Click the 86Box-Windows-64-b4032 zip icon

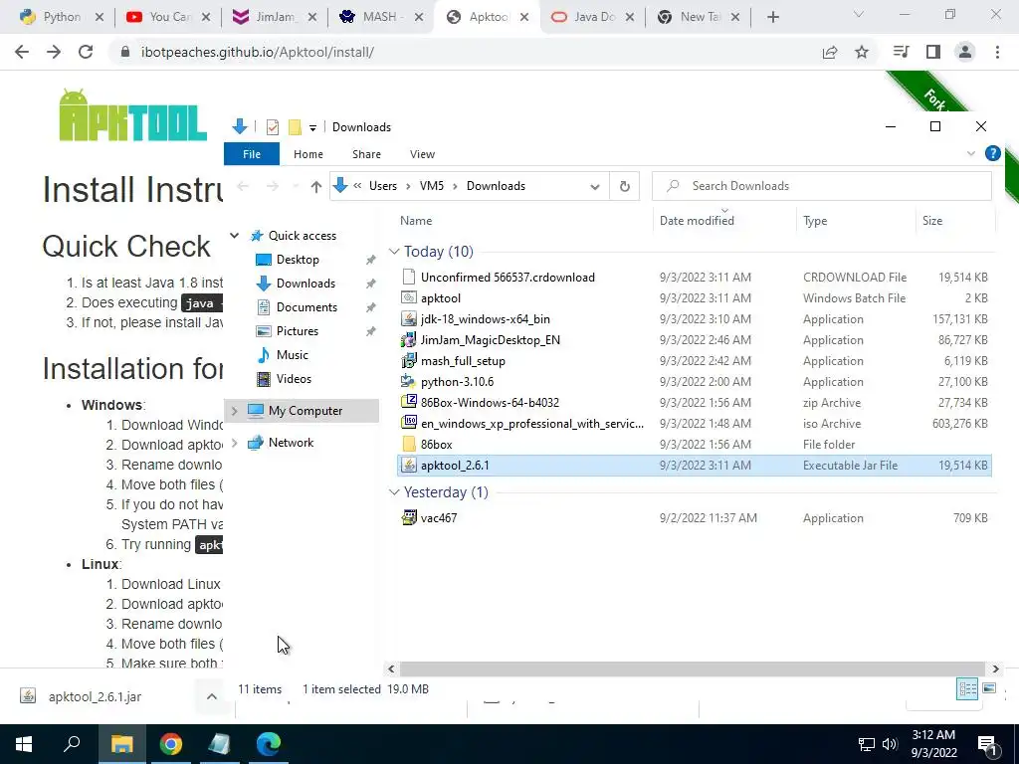[x=409, y=402]
